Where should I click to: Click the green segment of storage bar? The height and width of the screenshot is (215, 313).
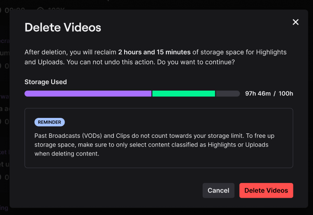(x=184, y=94)
